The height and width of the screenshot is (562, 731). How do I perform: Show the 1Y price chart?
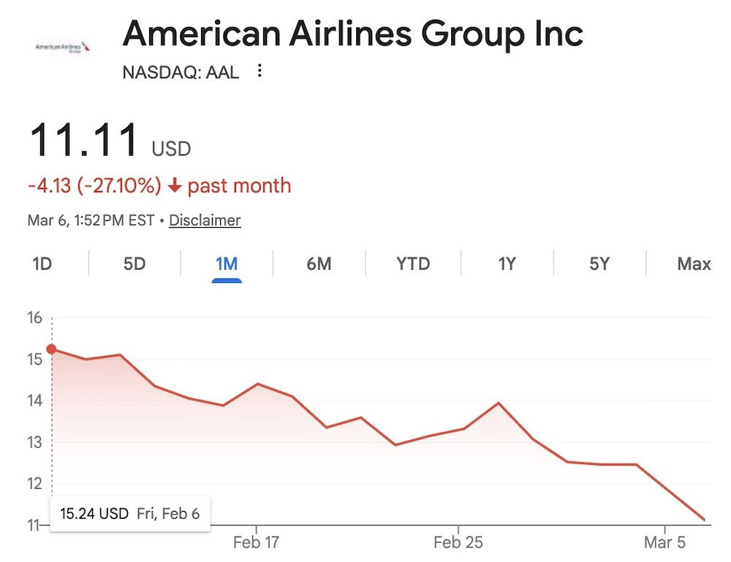507,264
